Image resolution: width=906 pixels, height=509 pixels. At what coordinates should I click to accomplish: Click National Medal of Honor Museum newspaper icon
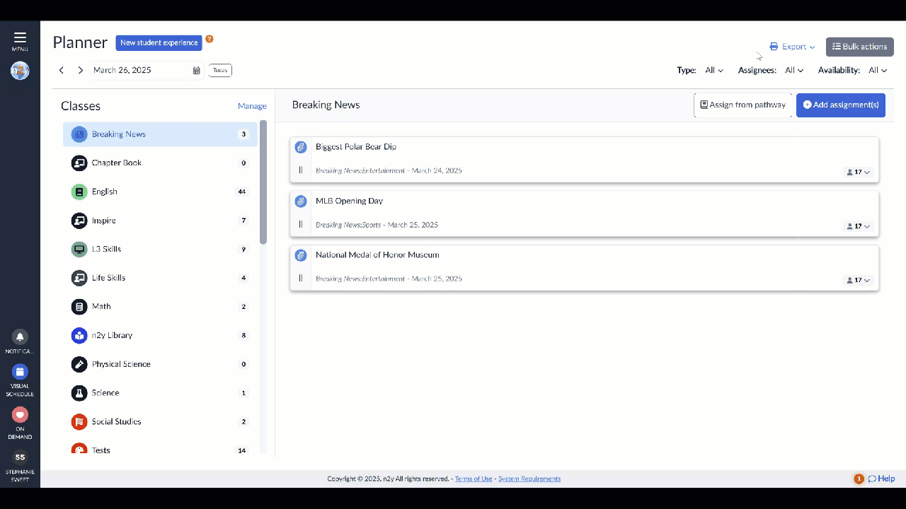(x=301, y=255)
